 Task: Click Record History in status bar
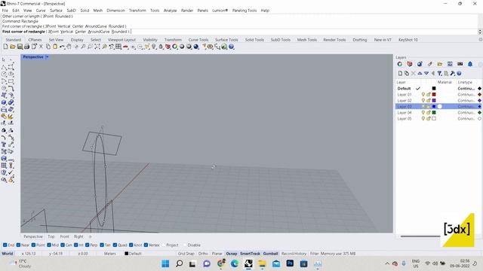click(x=294, y=254)
